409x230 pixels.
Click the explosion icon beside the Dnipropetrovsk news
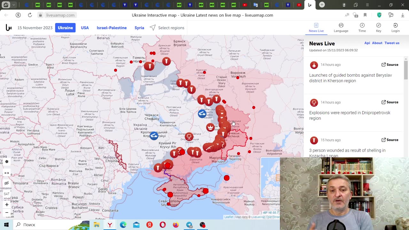[314, 103]
